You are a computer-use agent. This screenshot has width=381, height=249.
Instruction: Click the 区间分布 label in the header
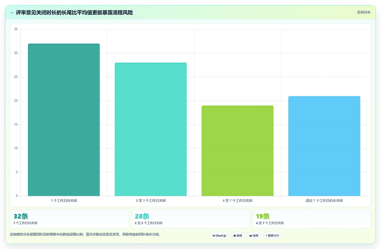point(364,12)
